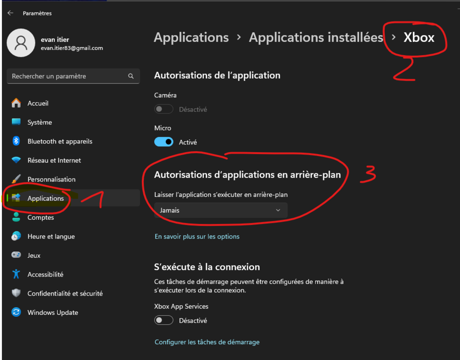Click the search magnifier icon
This screenshot has height=360, width=460.
(x=131, y=76)
